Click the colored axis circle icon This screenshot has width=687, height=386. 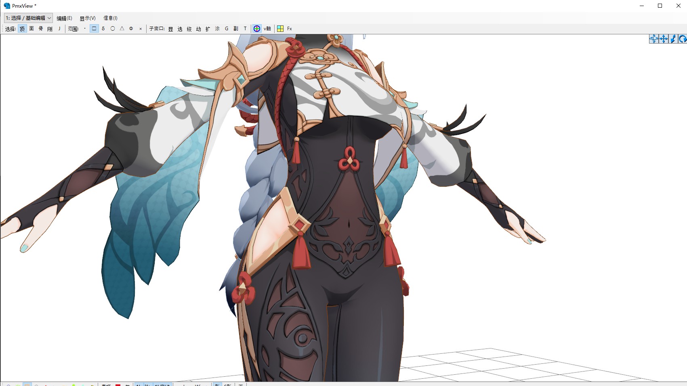pos(257,29)
